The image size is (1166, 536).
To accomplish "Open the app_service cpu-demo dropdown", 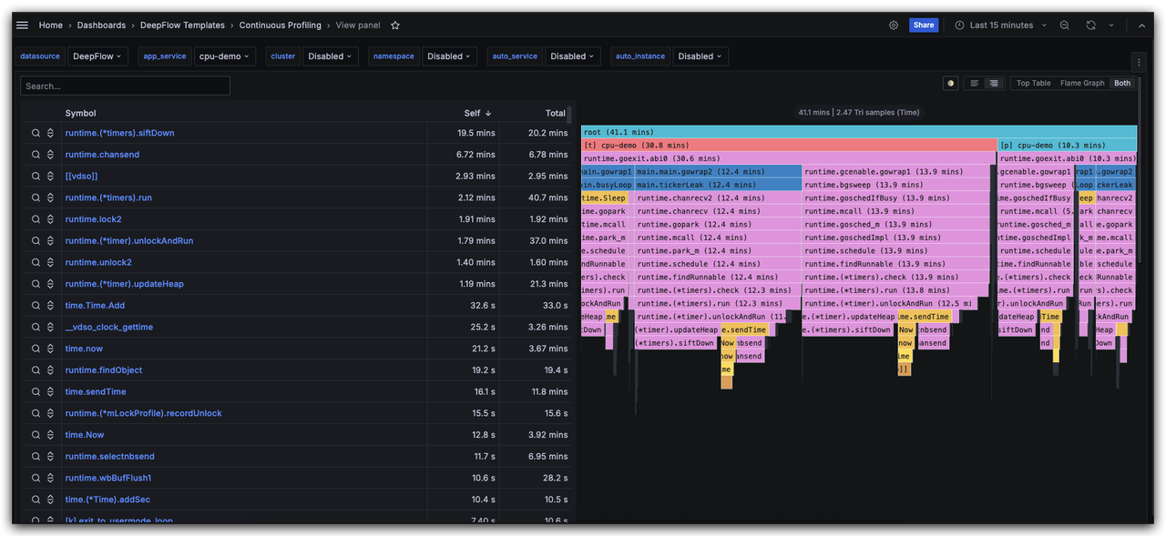I will [224, 56].
